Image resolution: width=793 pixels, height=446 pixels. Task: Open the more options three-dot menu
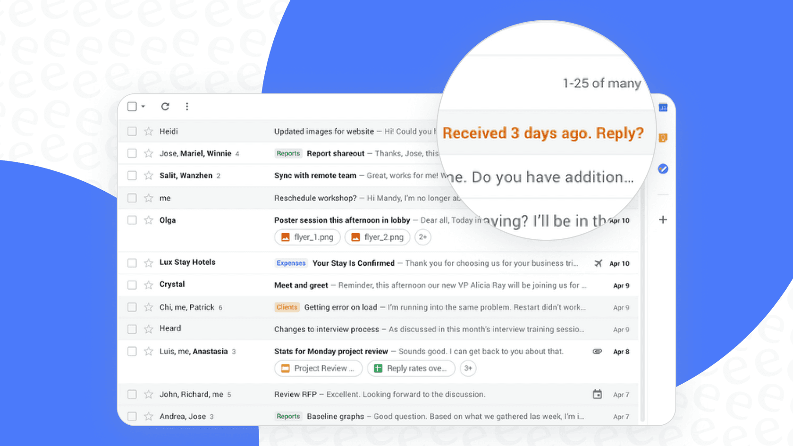[x=187, y=107]
